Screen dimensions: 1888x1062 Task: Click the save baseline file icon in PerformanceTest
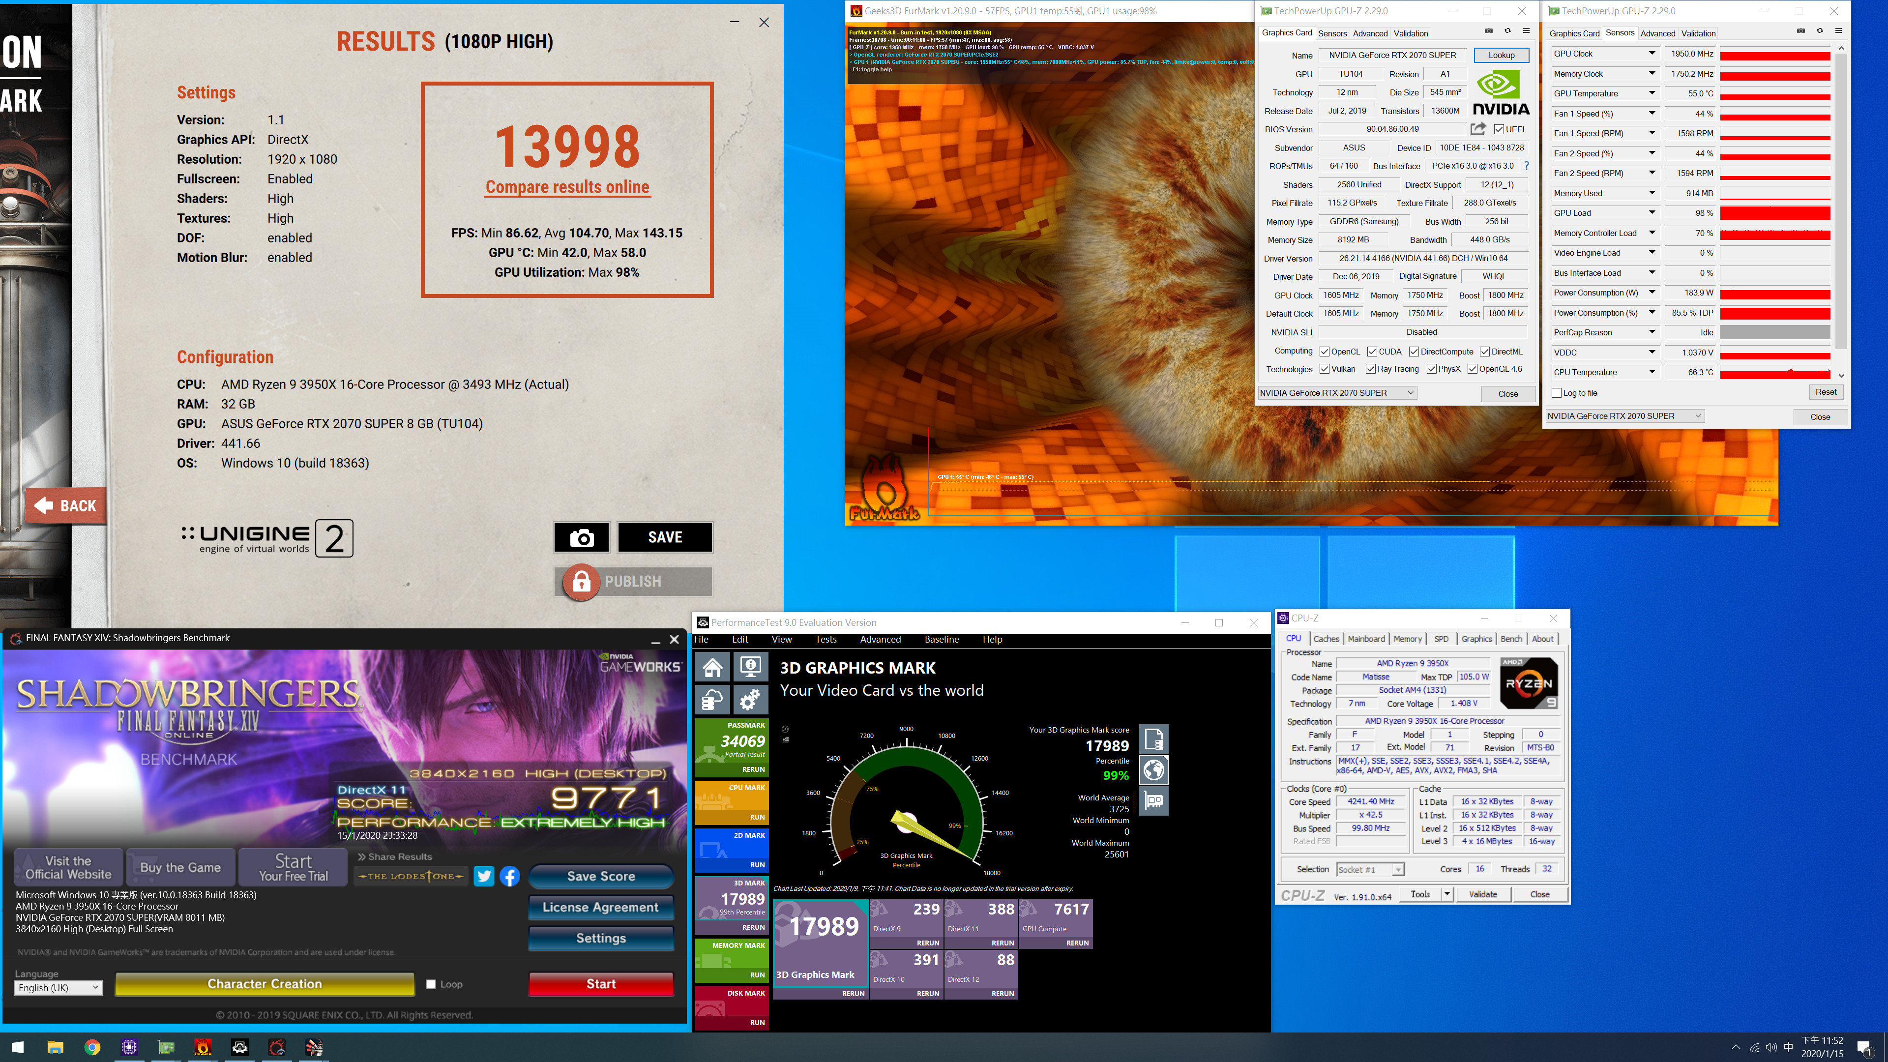pyautogui.click(x=1153, y=739)
